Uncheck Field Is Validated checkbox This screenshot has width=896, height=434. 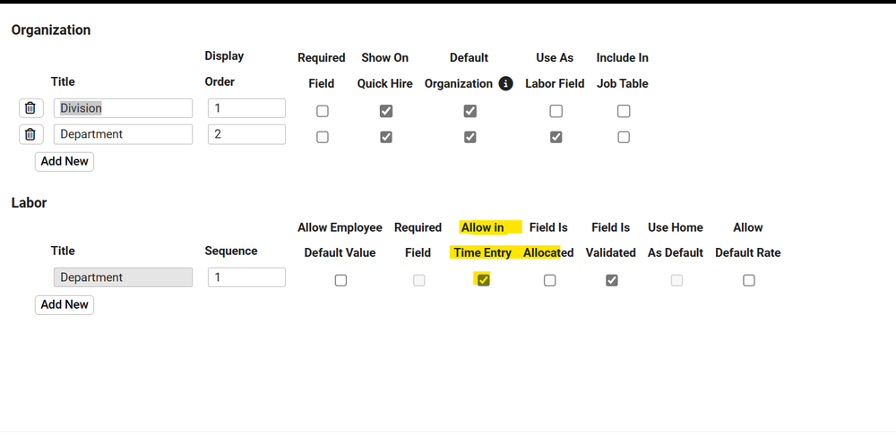point(612,280)
